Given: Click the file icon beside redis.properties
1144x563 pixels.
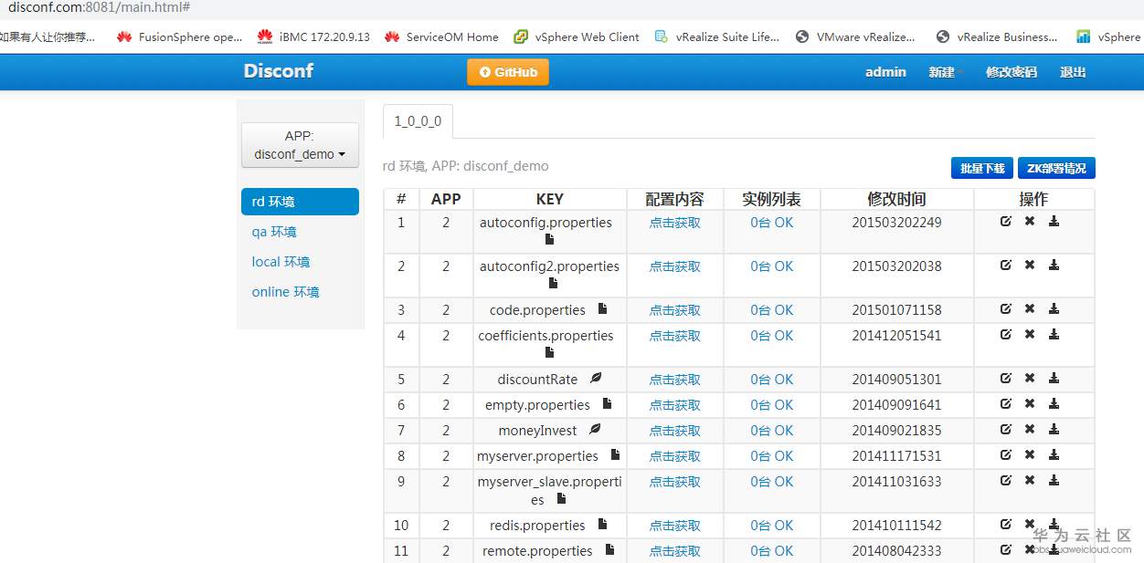Looking at the screenshot, I should pyautogui.click(x=603, y=524).
